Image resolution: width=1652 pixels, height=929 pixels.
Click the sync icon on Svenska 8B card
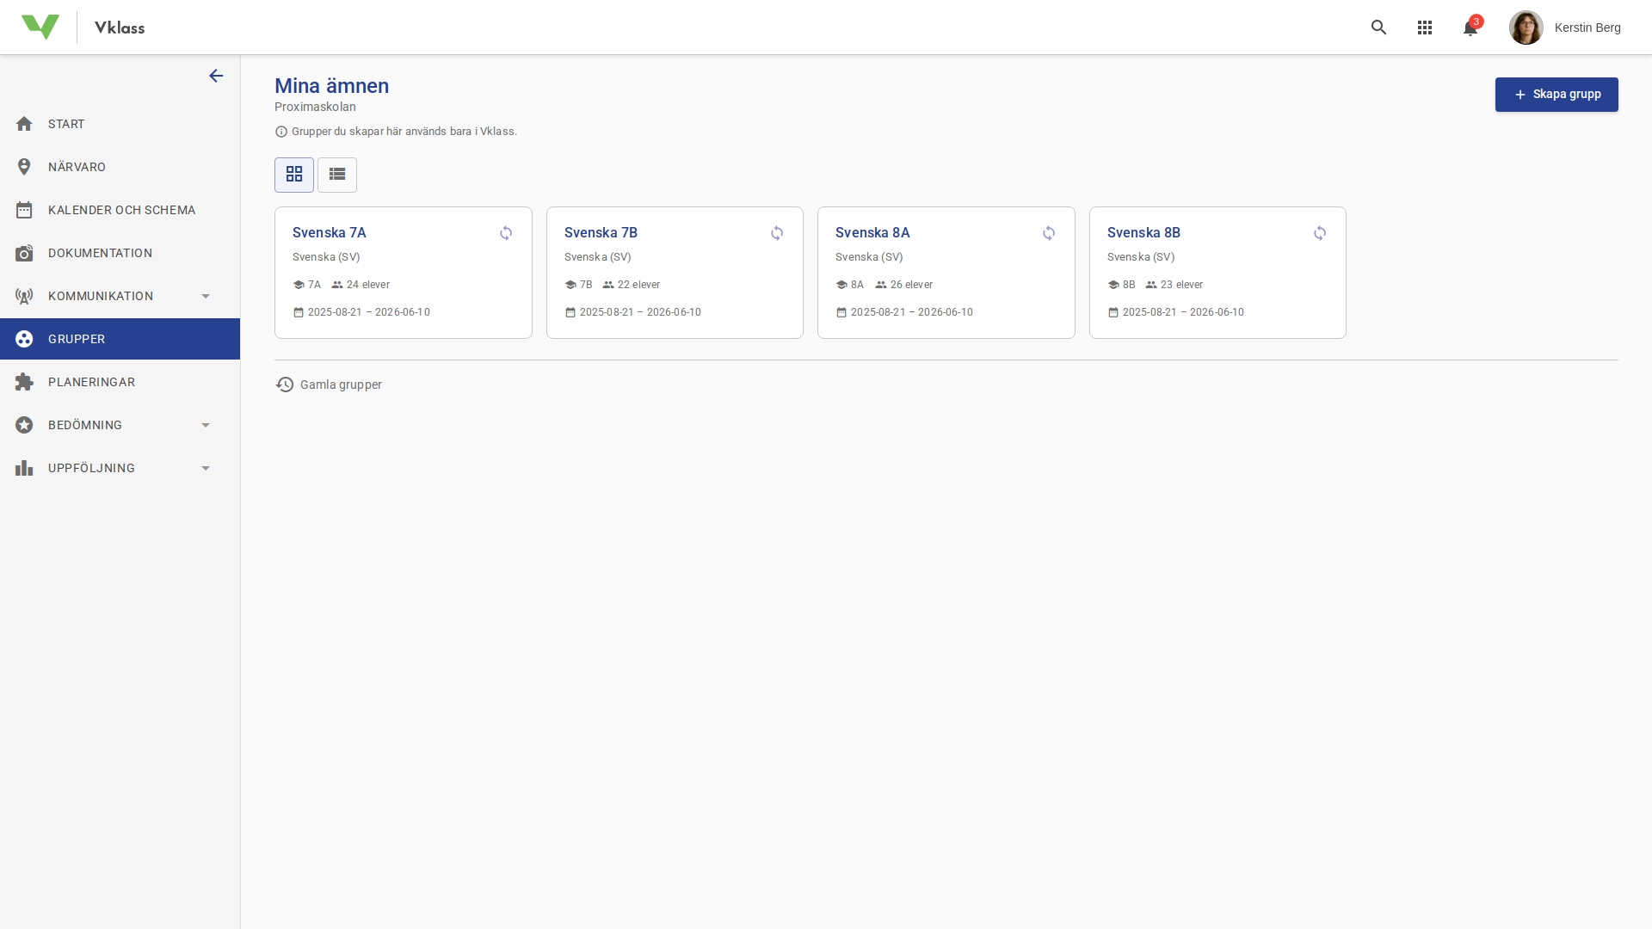(x=1320, y=233)
